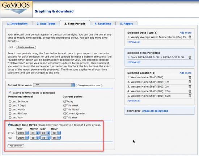Remove all selected locations
199x156 pixels.
click(x=134, y=101)
